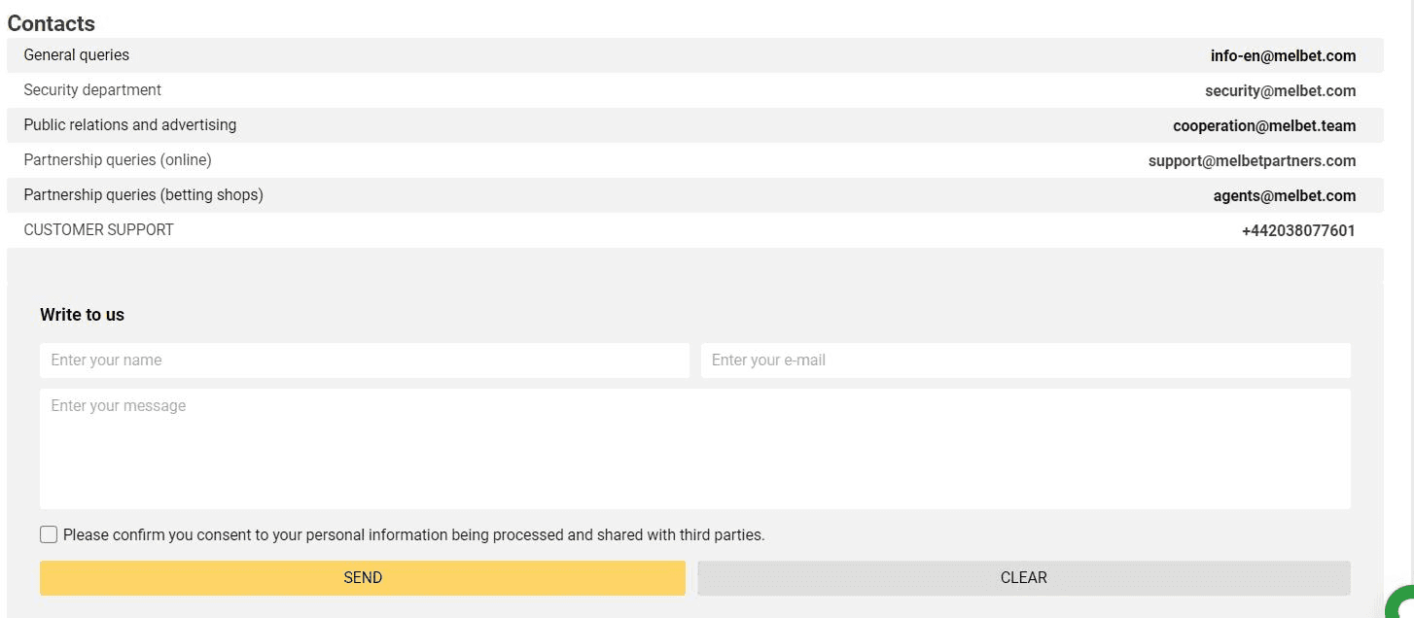This screenshot has height=618, width=1414.
Task: Select the agents@melbet.com email link
Action: (1284, 196)
